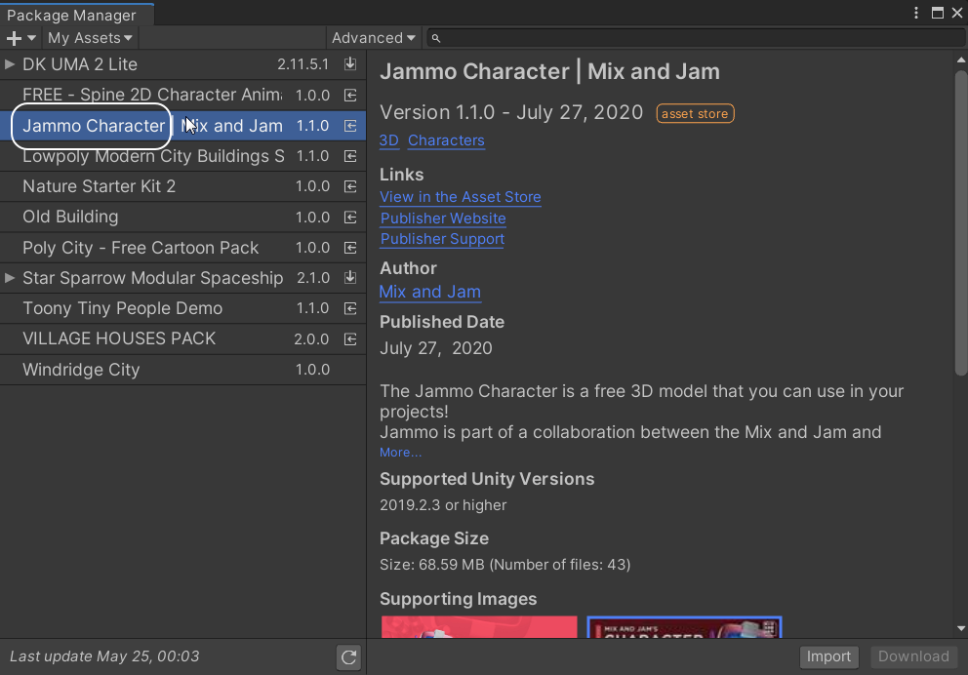Select Star Sparrow Modular Spaceship package name
Image resolution: width=968 pixels, height=675 pixels.
click(152, 278)
